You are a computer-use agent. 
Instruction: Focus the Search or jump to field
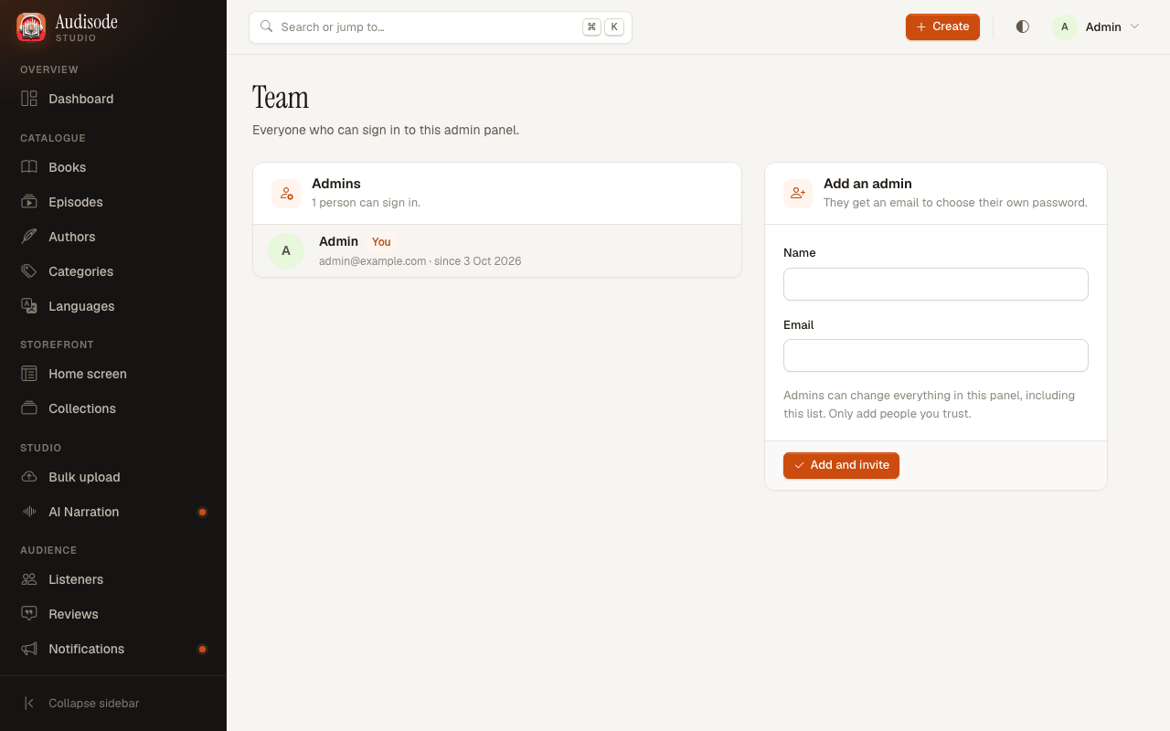tap(441, 27)
